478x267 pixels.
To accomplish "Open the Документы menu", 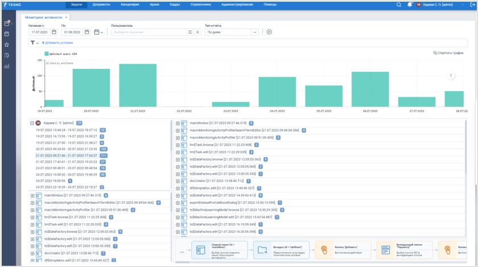I will pyautogui.click(x=101, y=5).
